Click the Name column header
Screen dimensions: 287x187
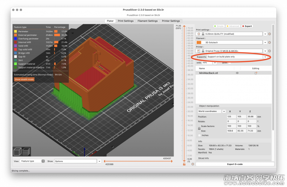(202, 68)
